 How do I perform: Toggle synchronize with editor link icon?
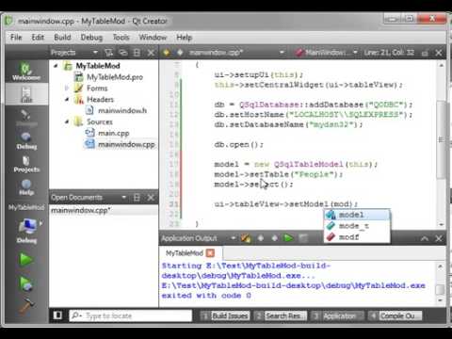[123, 53]
